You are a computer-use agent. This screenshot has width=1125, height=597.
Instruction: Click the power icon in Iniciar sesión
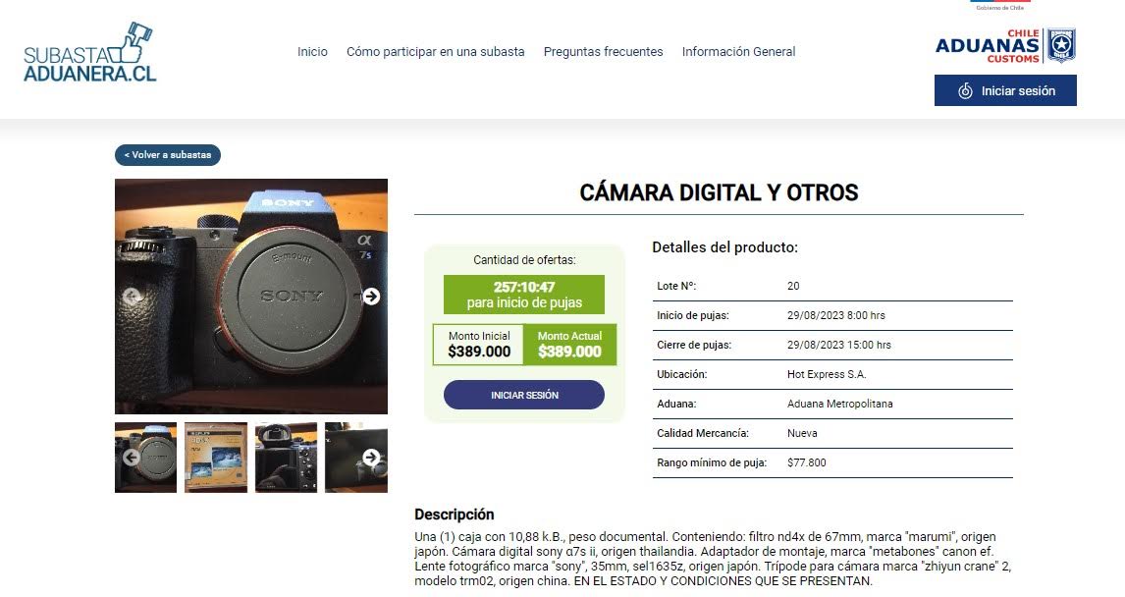click(x=966, y=90)
